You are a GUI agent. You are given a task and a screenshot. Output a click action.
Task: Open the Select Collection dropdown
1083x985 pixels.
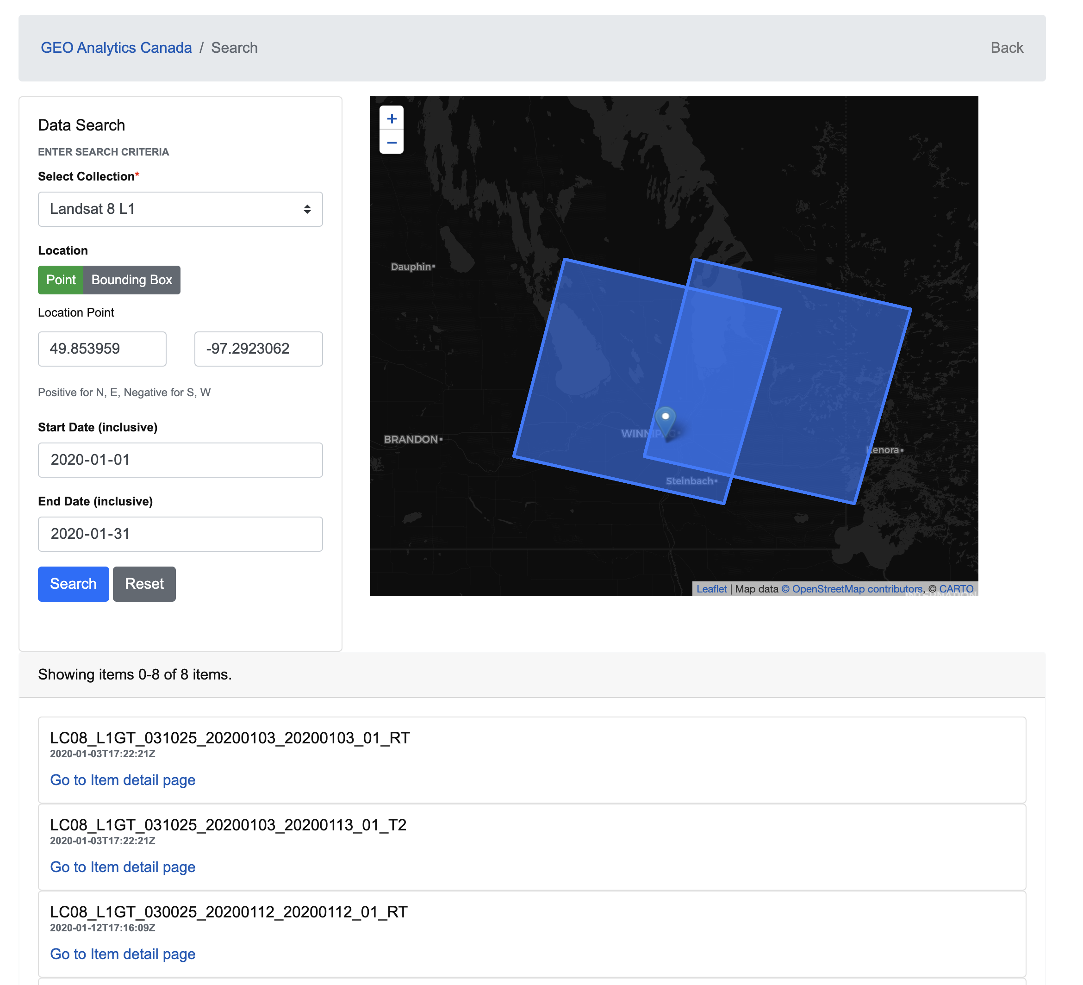pyautogui.click(x=180, y=209)
